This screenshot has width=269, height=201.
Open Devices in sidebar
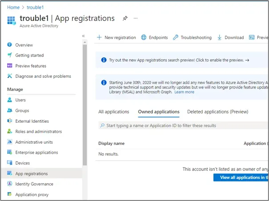(x=23, y=163)
